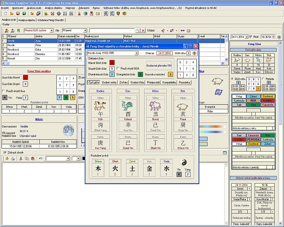Click the search text field in the persons toolbar

click(112, 30)
